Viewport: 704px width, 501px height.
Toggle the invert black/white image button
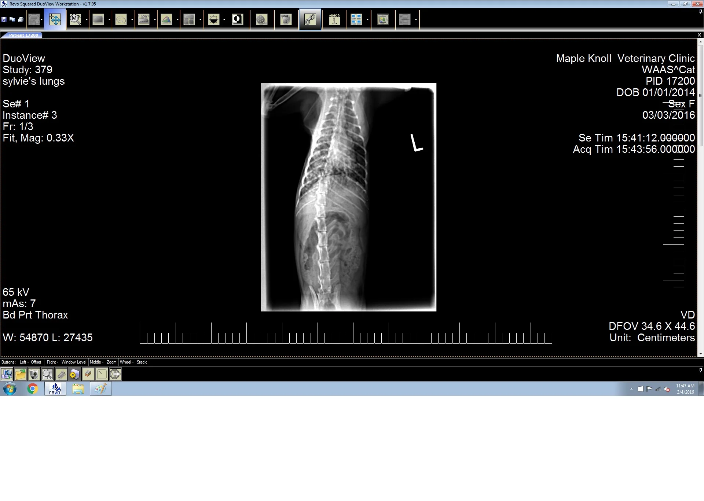pos(237,19)
